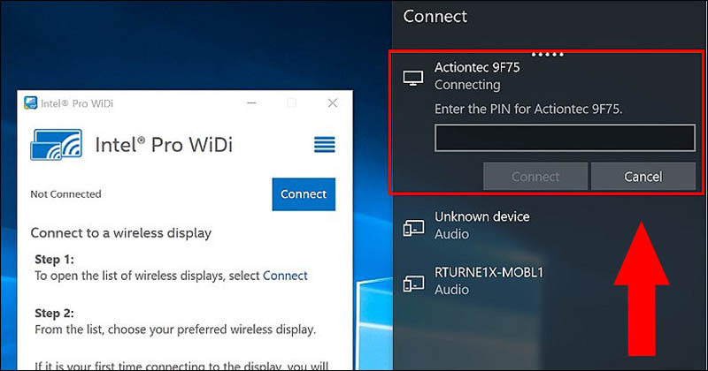Click the Actiontec 9F75 device name
The height and width of the screenshot is (371, 708).
477,68
